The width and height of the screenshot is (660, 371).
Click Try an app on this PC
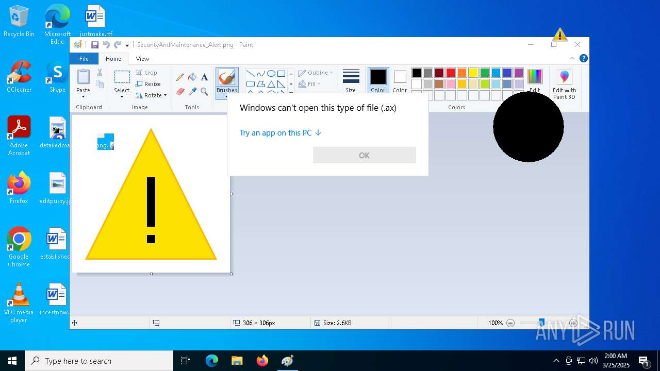coord(280,133)
